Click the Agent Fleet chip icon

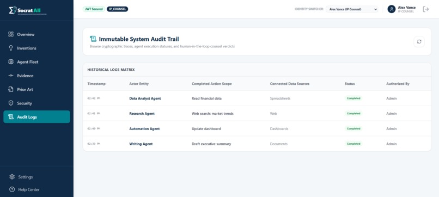tap(11, 62)
